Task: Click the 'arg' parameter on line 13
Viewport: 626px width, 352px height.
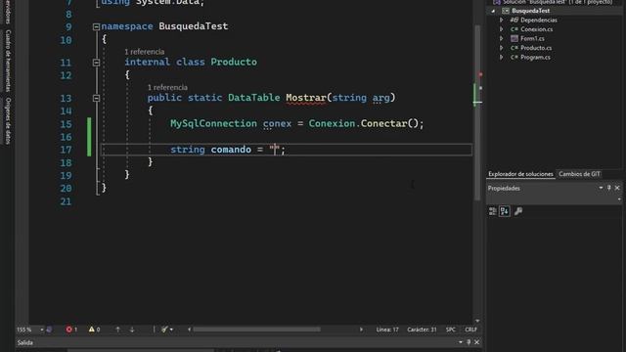Action: coord(380,98)
